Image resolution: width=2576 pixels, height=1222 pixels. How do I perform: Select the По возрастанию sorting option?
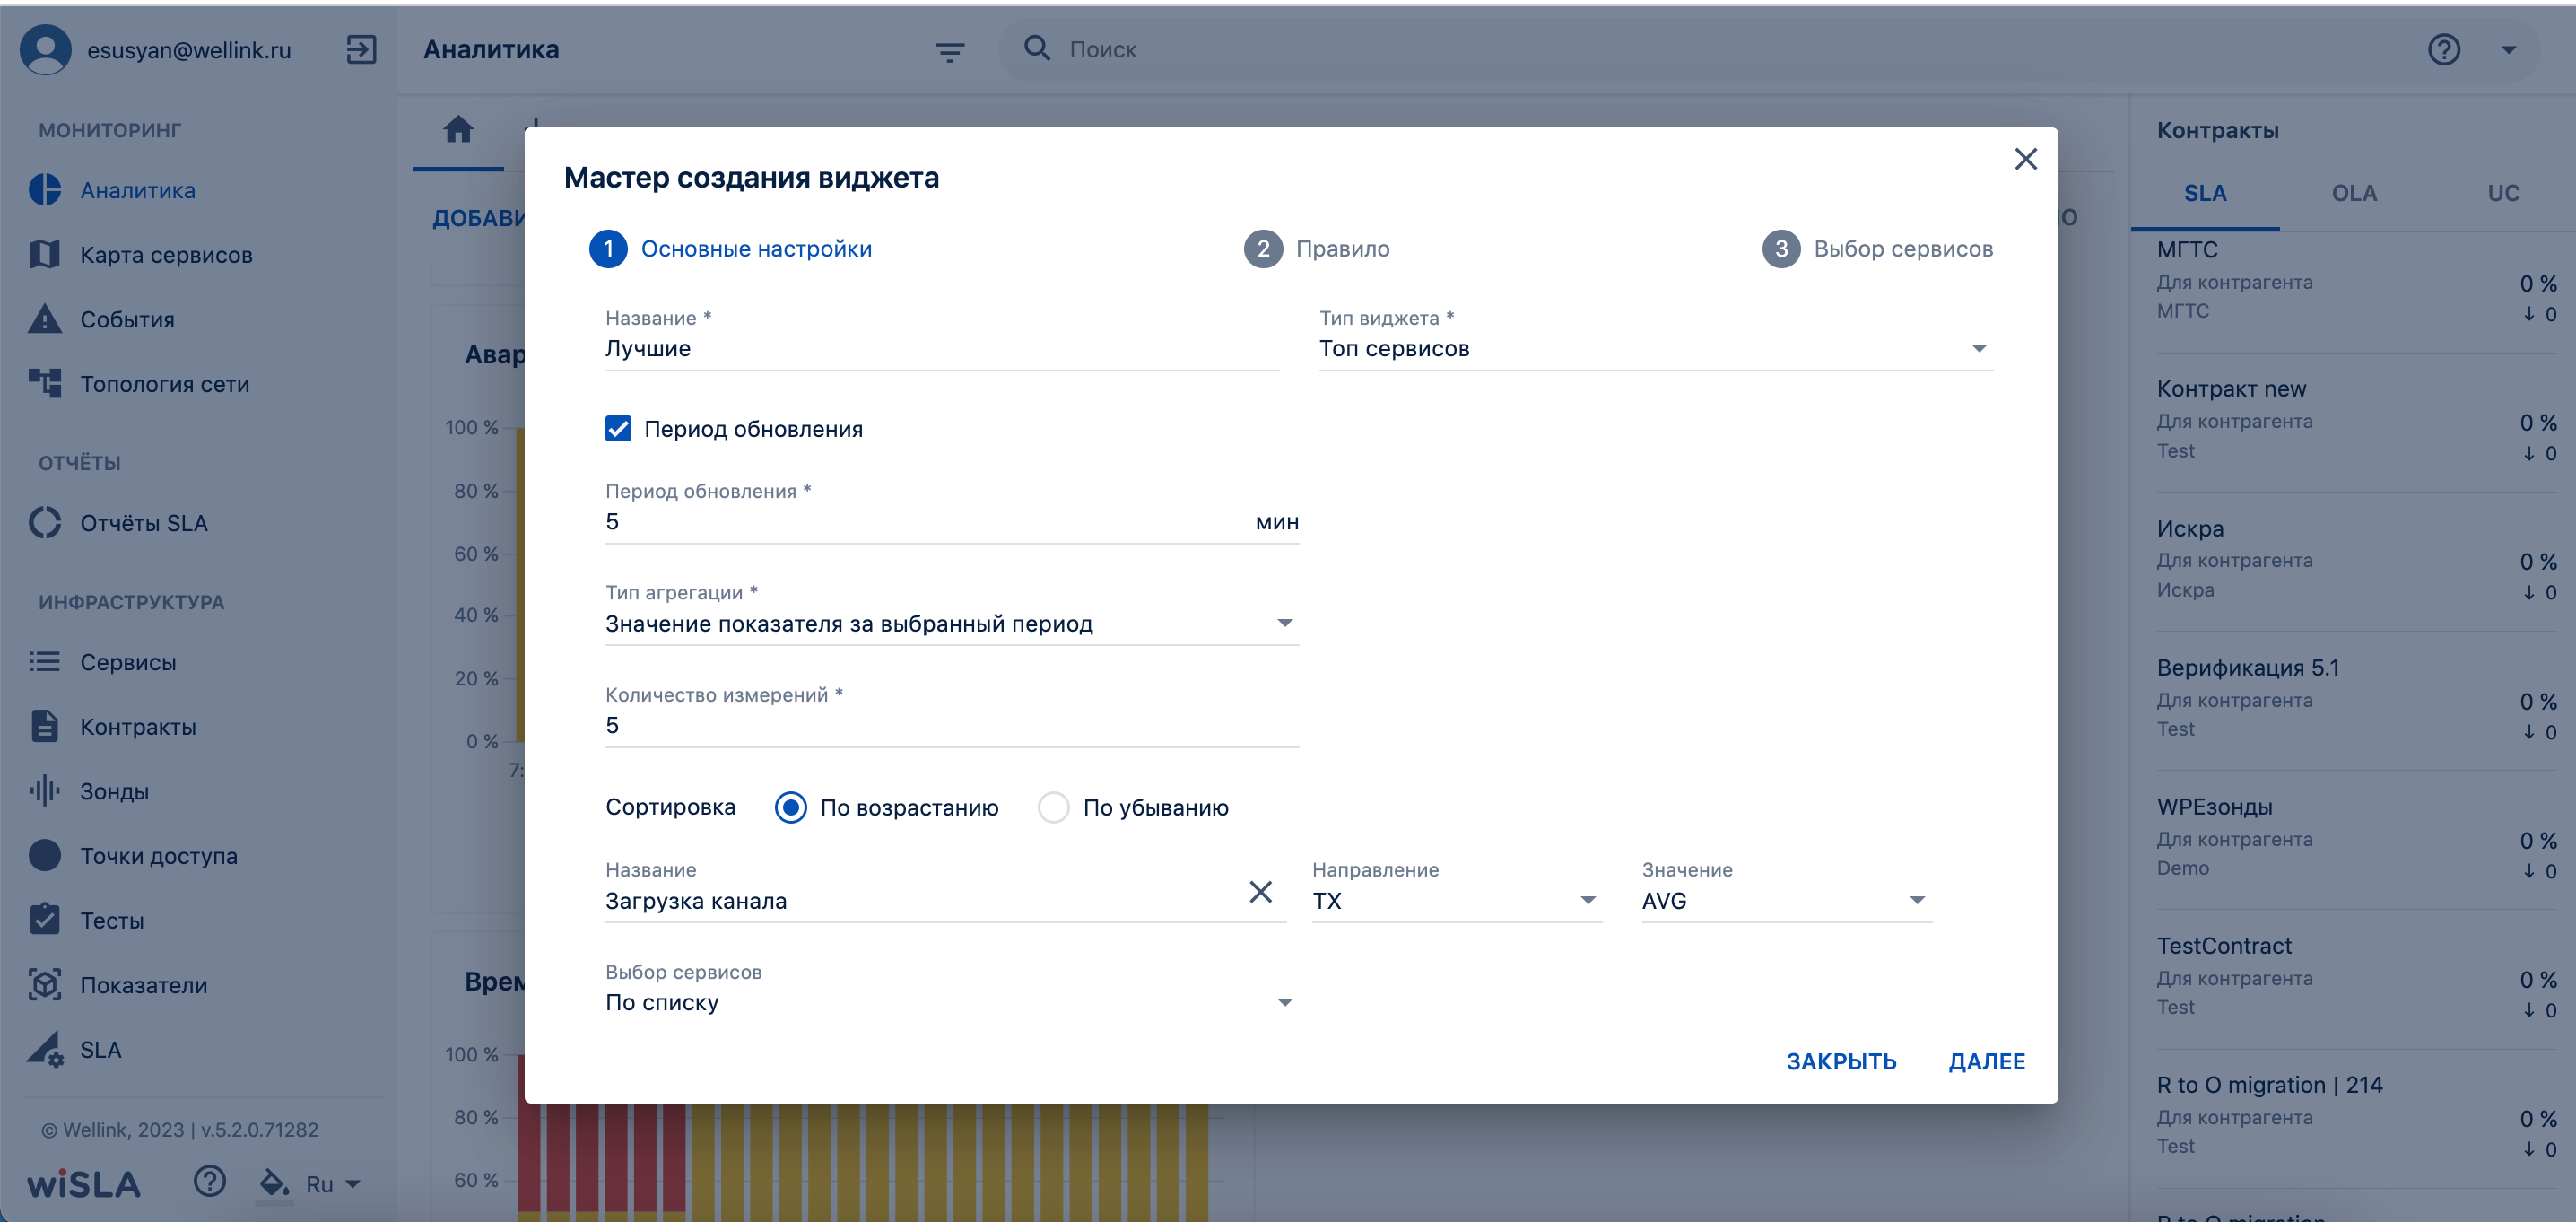[x=790, y=807]
